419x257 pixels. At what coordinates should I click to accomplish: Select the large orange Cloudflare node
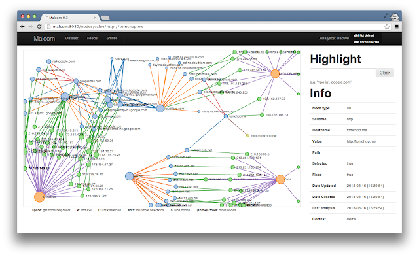click(x=275, y=73)
